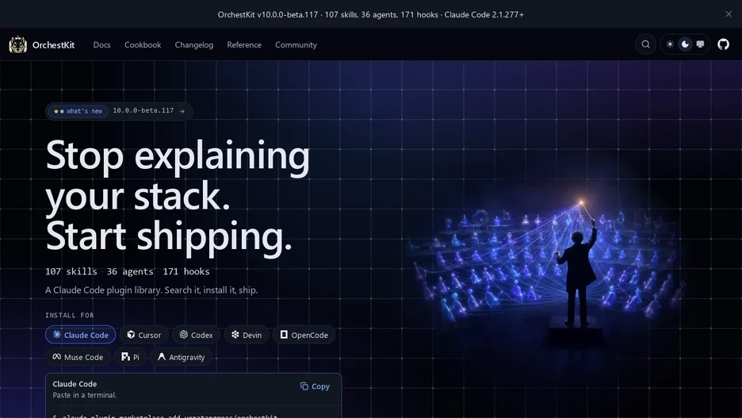Click the OrchestKit brand name
This screenshot has height=418, width=742.
(x=53, y=45)
